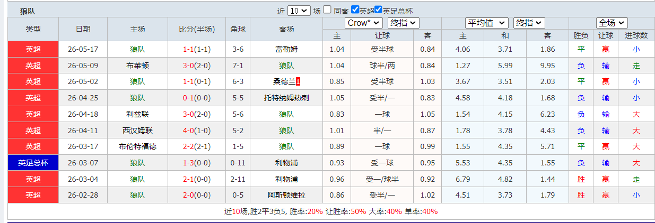Click the 单率 40% summary stat
This screenshot has width=655, height=223.
pyautogui.click(x=421, y=211)
